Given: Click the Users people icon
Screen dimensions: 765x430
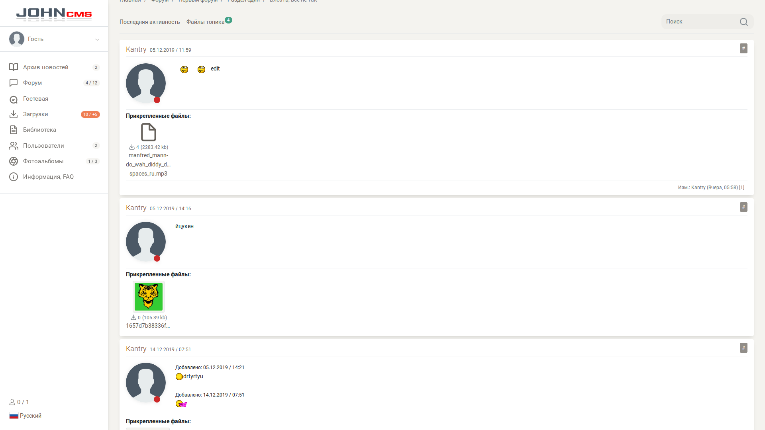Looking at the screenshot, I should (x=14, y=146).
